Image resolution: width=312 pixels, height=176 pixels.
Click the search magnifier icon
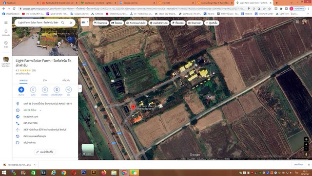(63, 23)
